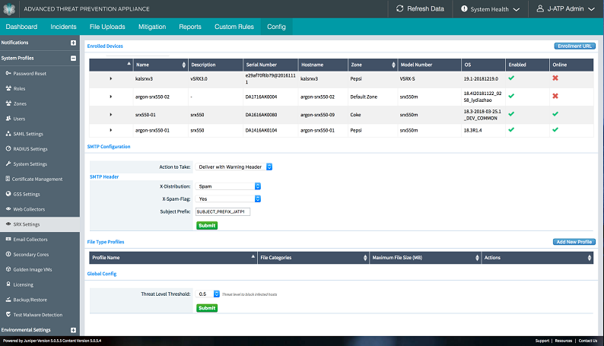The width and height of the screenshot is (604, 346).
Task: Open Certificate Management sidebar item
Action: point(37,179)
